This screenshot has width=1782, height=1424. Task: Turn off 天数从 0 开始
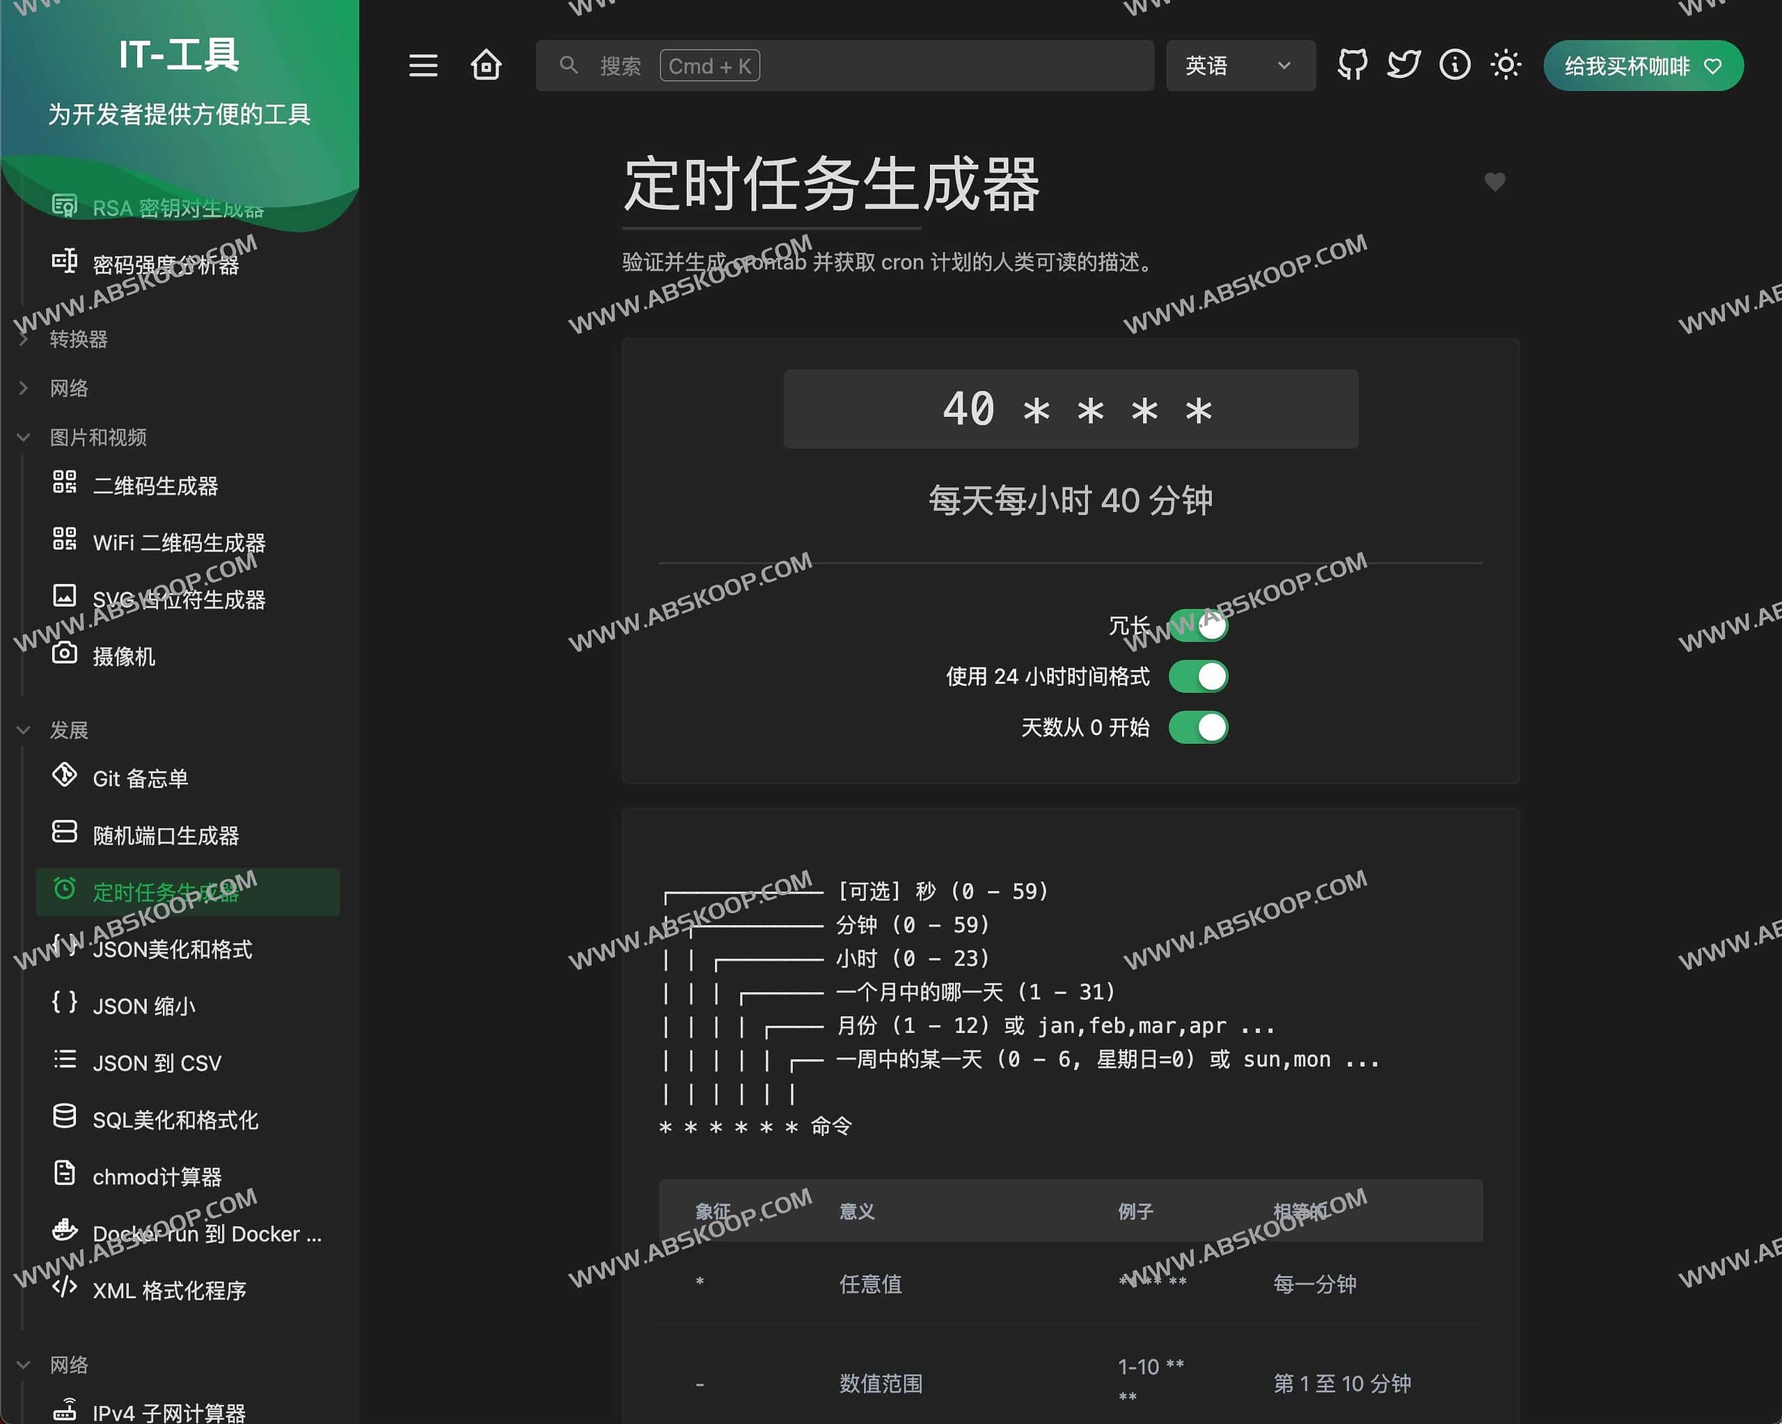coord(1198,728)
